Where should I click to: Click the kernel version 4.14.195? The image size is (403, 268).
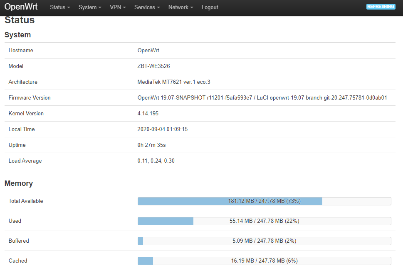(x=148, y=114)
